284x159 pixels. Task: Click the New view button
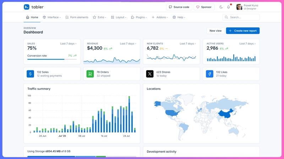[x=215, y=31]
